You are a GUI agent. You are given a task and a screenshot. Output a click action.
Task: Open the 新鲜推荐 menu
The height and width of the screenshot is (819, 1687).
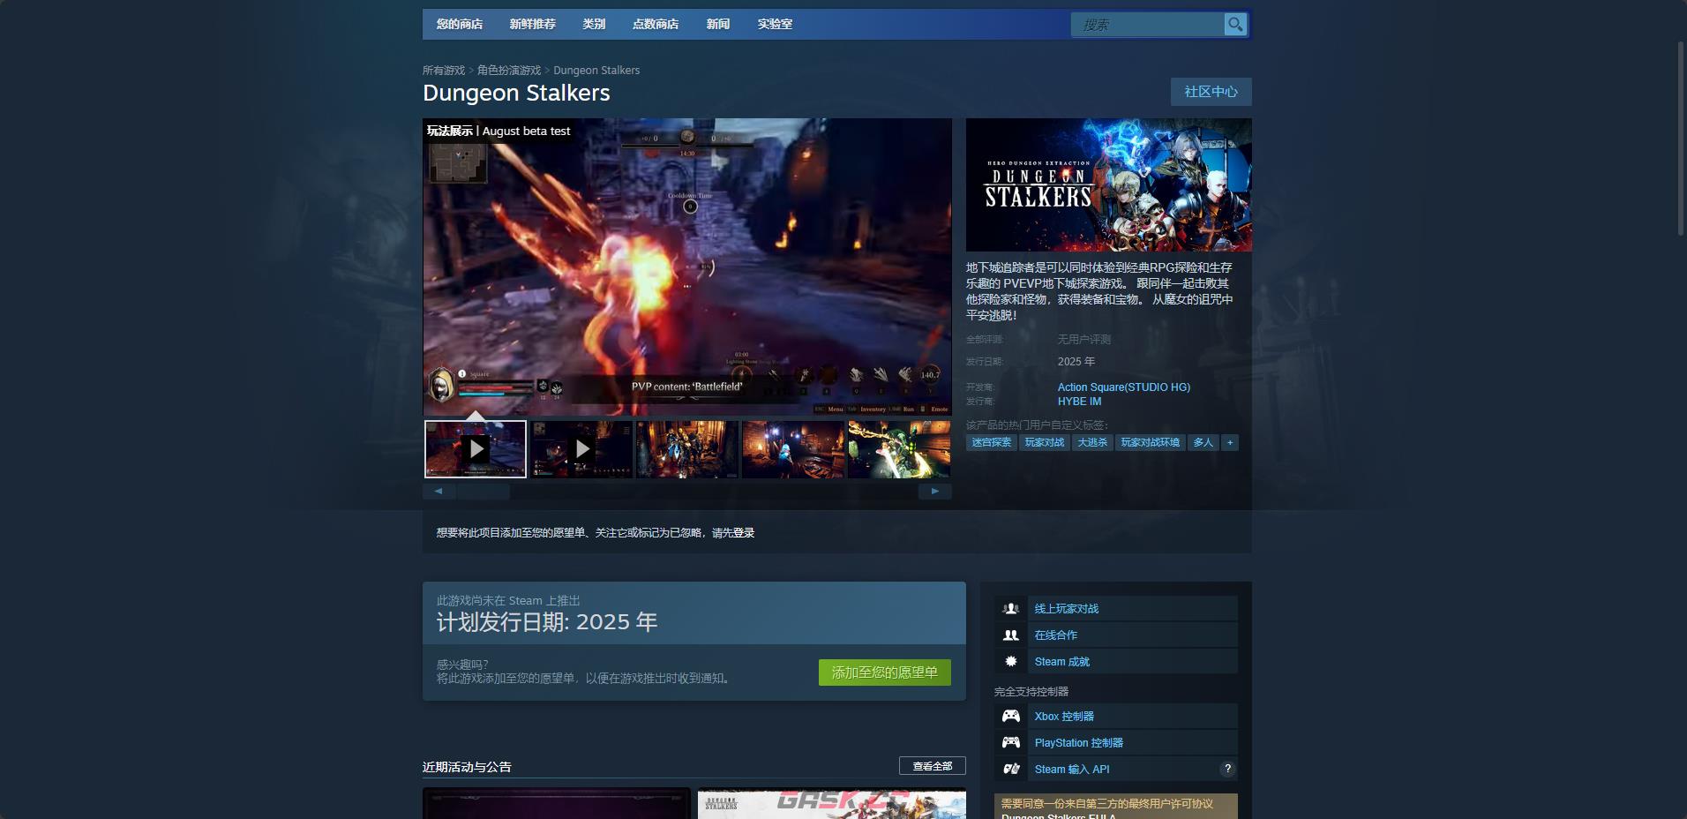click(x=532, y=25)
